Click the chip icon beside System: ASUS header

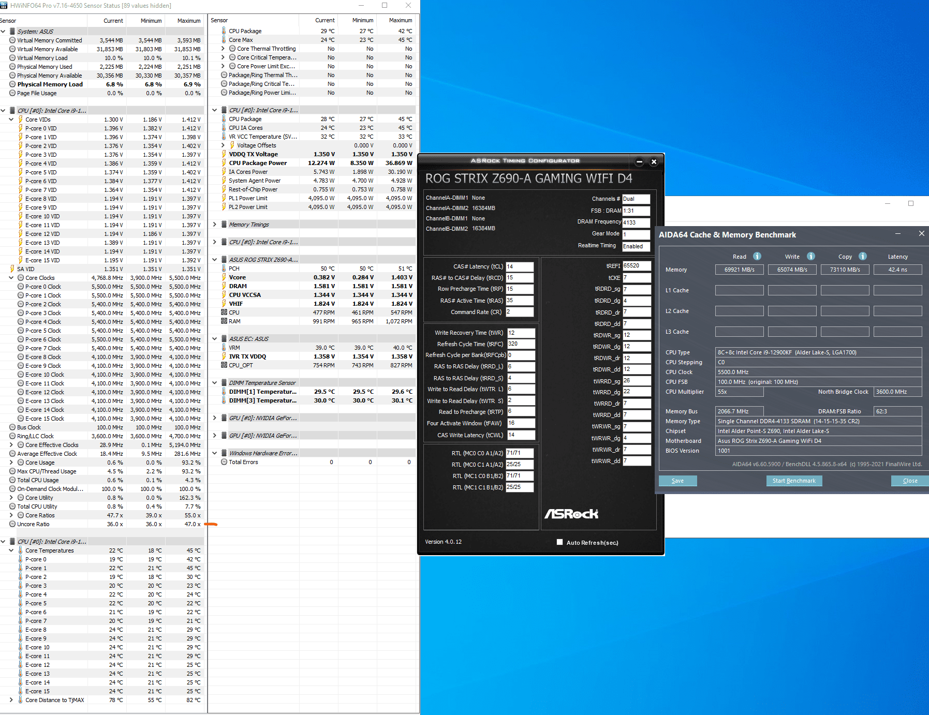[12, 32]
